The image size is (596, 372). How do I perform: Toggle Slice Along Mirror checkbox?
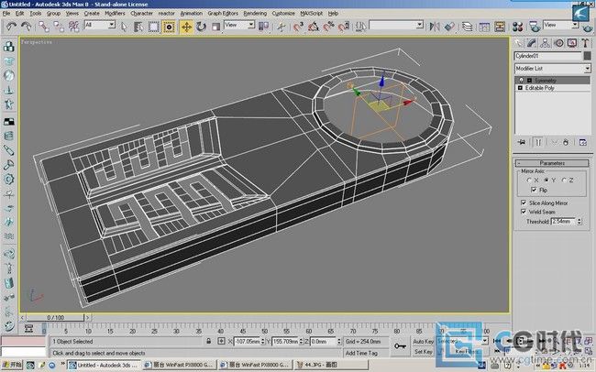tap(524, 202)
